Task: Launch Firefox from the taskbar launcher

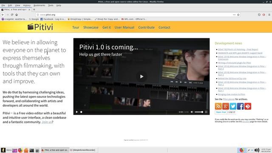Action: [x=20, y=150]
